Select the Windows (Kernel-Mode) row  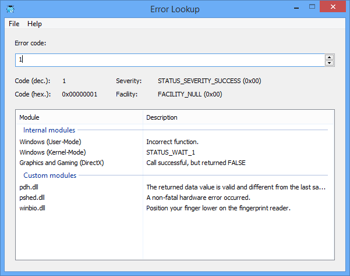pos(175,152)
